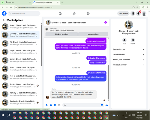The width and height of the screenshot is (150, 120).
Task: Switch to the New Tab browser tab
Action: pos(18,2)
